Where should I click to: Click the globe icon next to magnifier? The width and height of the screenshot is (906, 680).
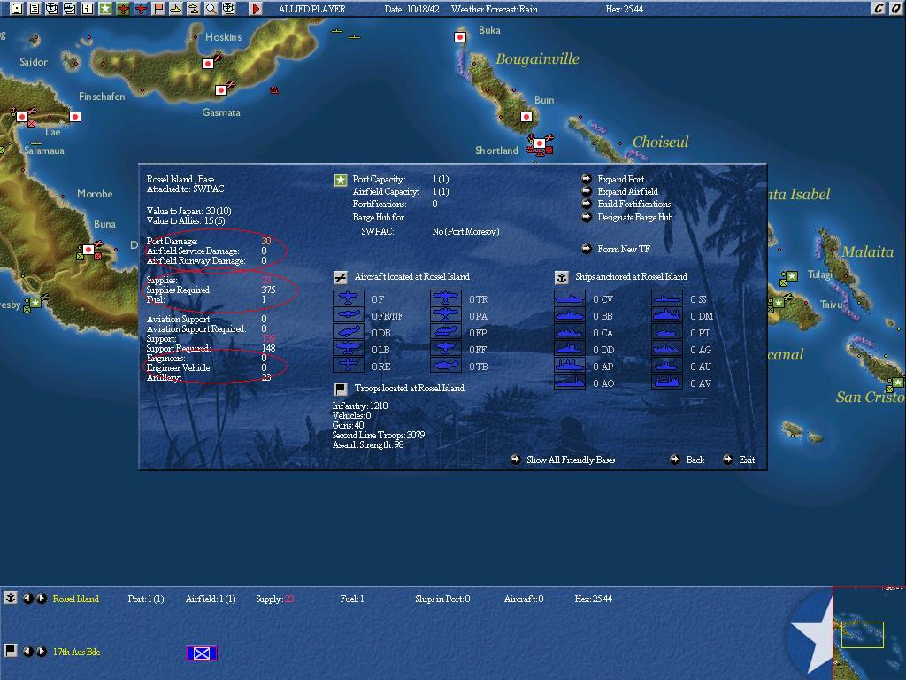(229, 9)
